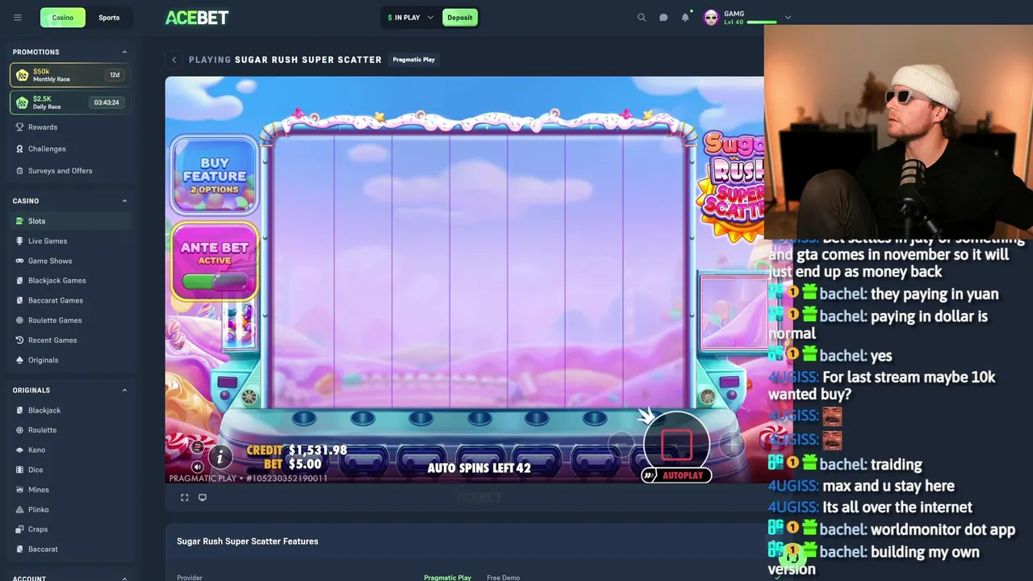
Task: Click the Game Shows sidebar icon
Action: (x=20, y=261)
